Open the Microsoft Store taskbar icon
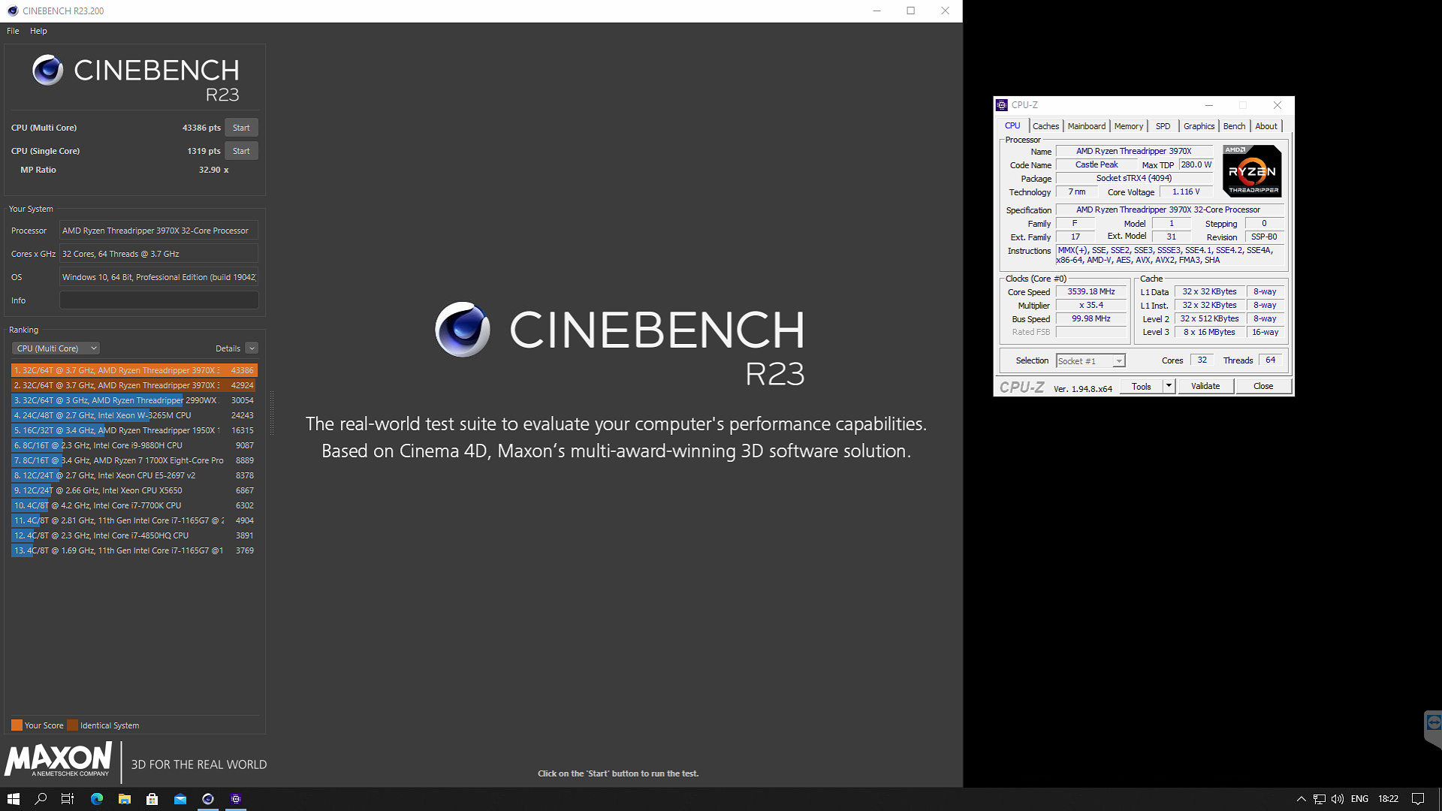This screenshot has height=811, width=1442. click(x=152, y=799)
